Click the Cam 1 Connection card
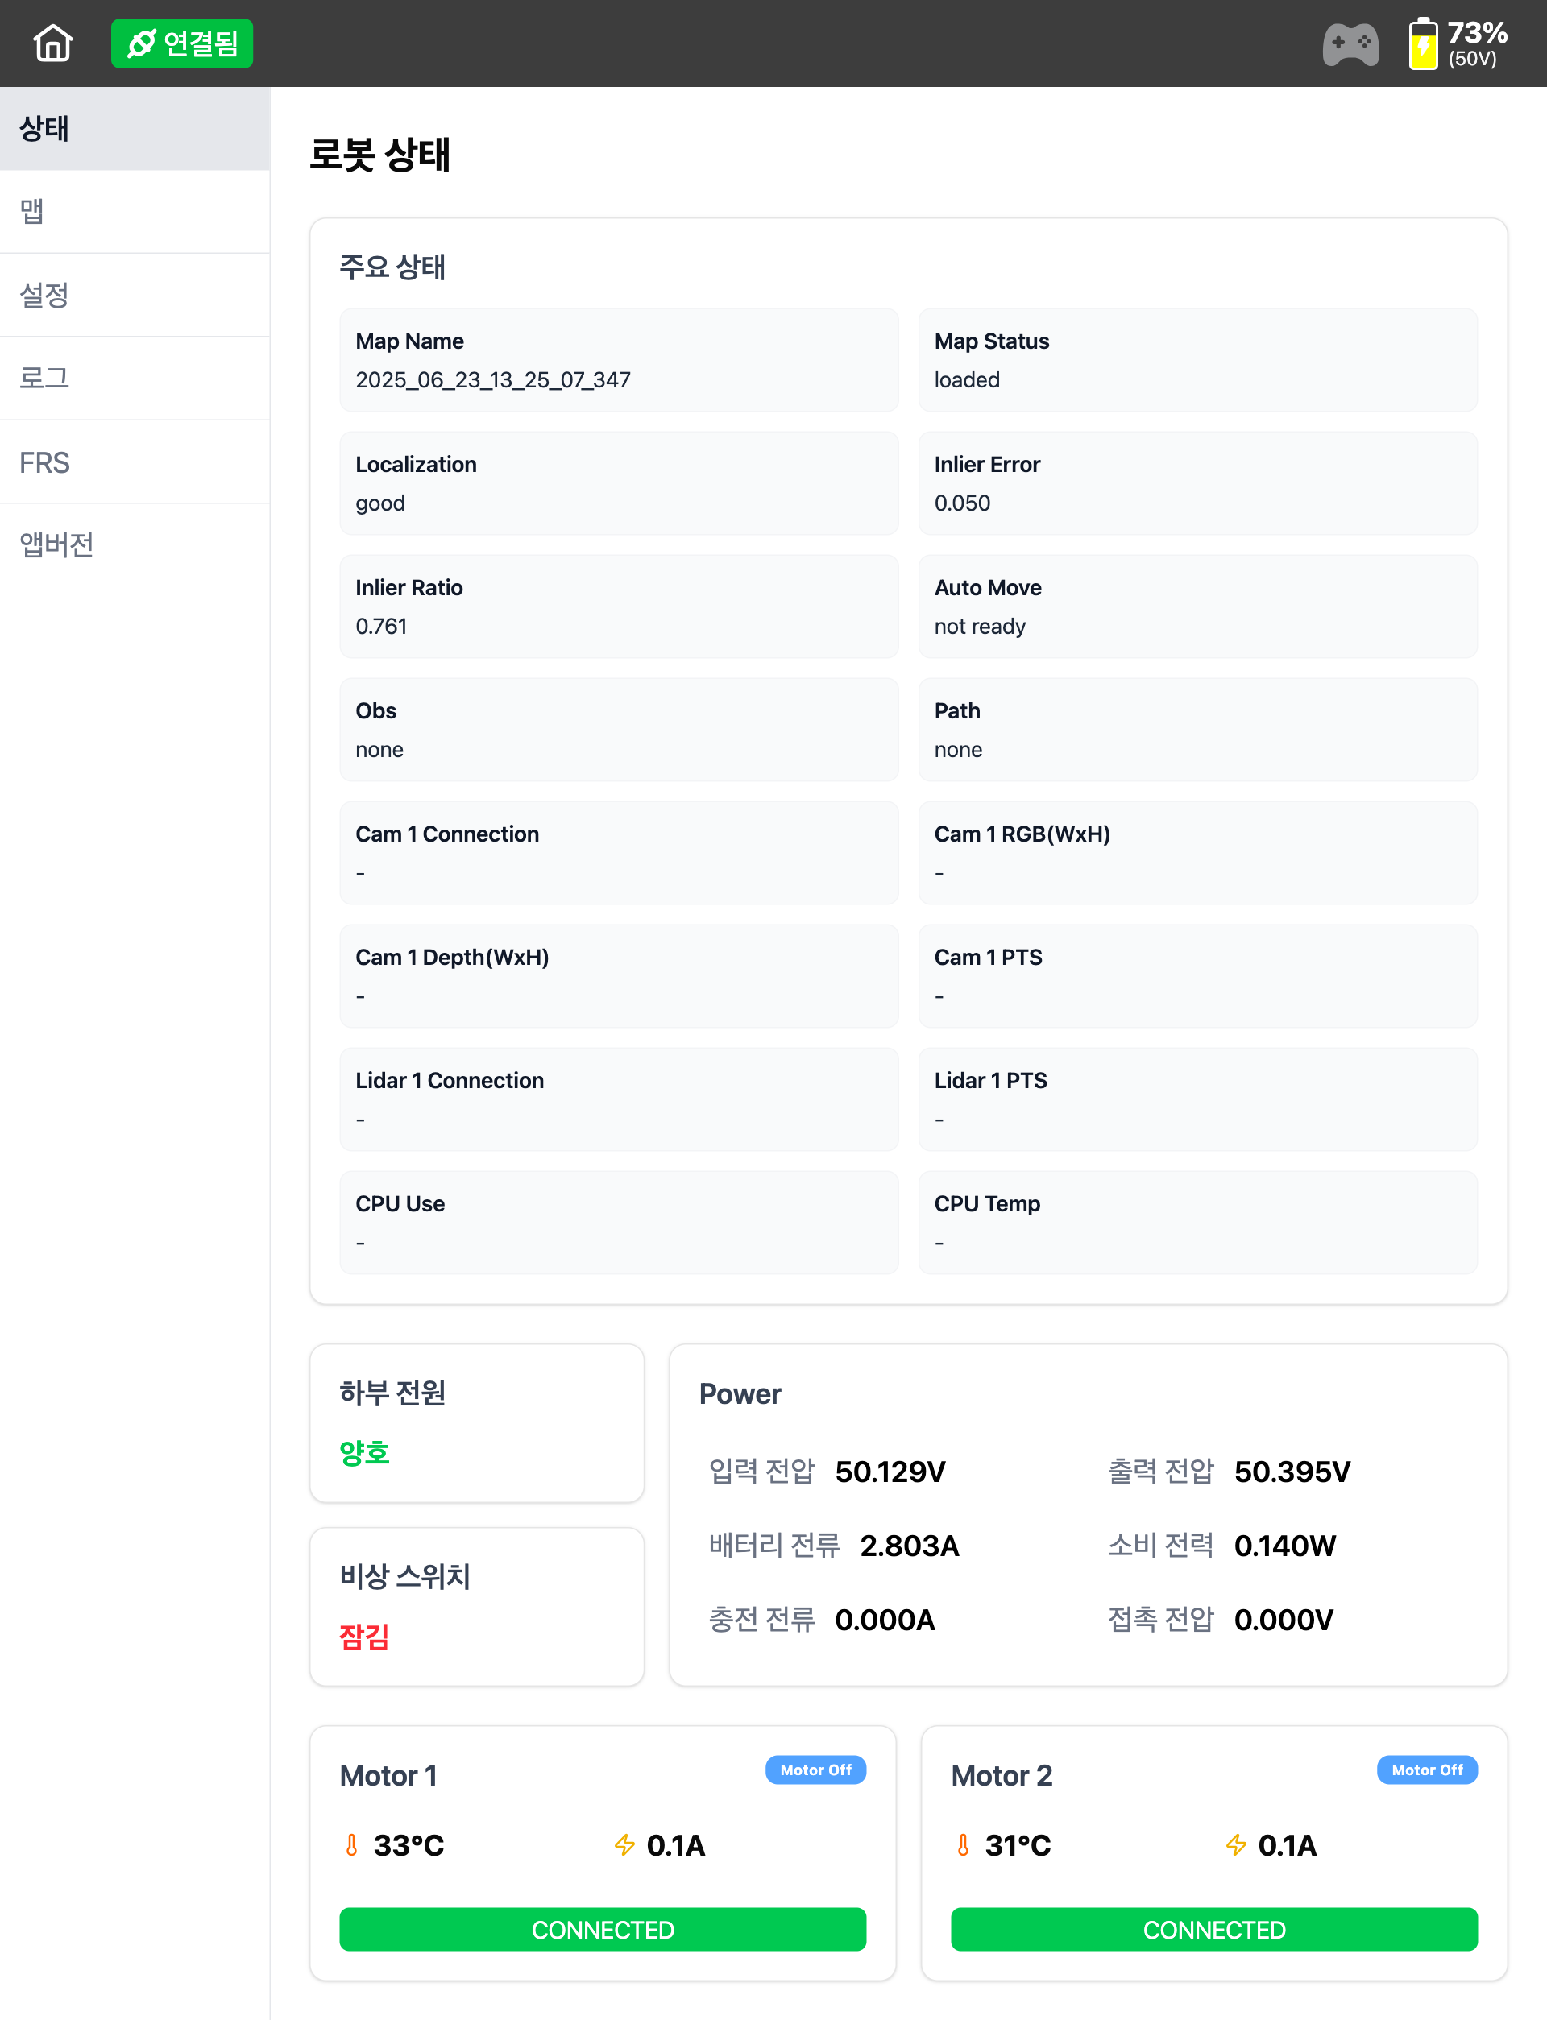This screenshot has height=2020, width=1547. coord(619,853)
